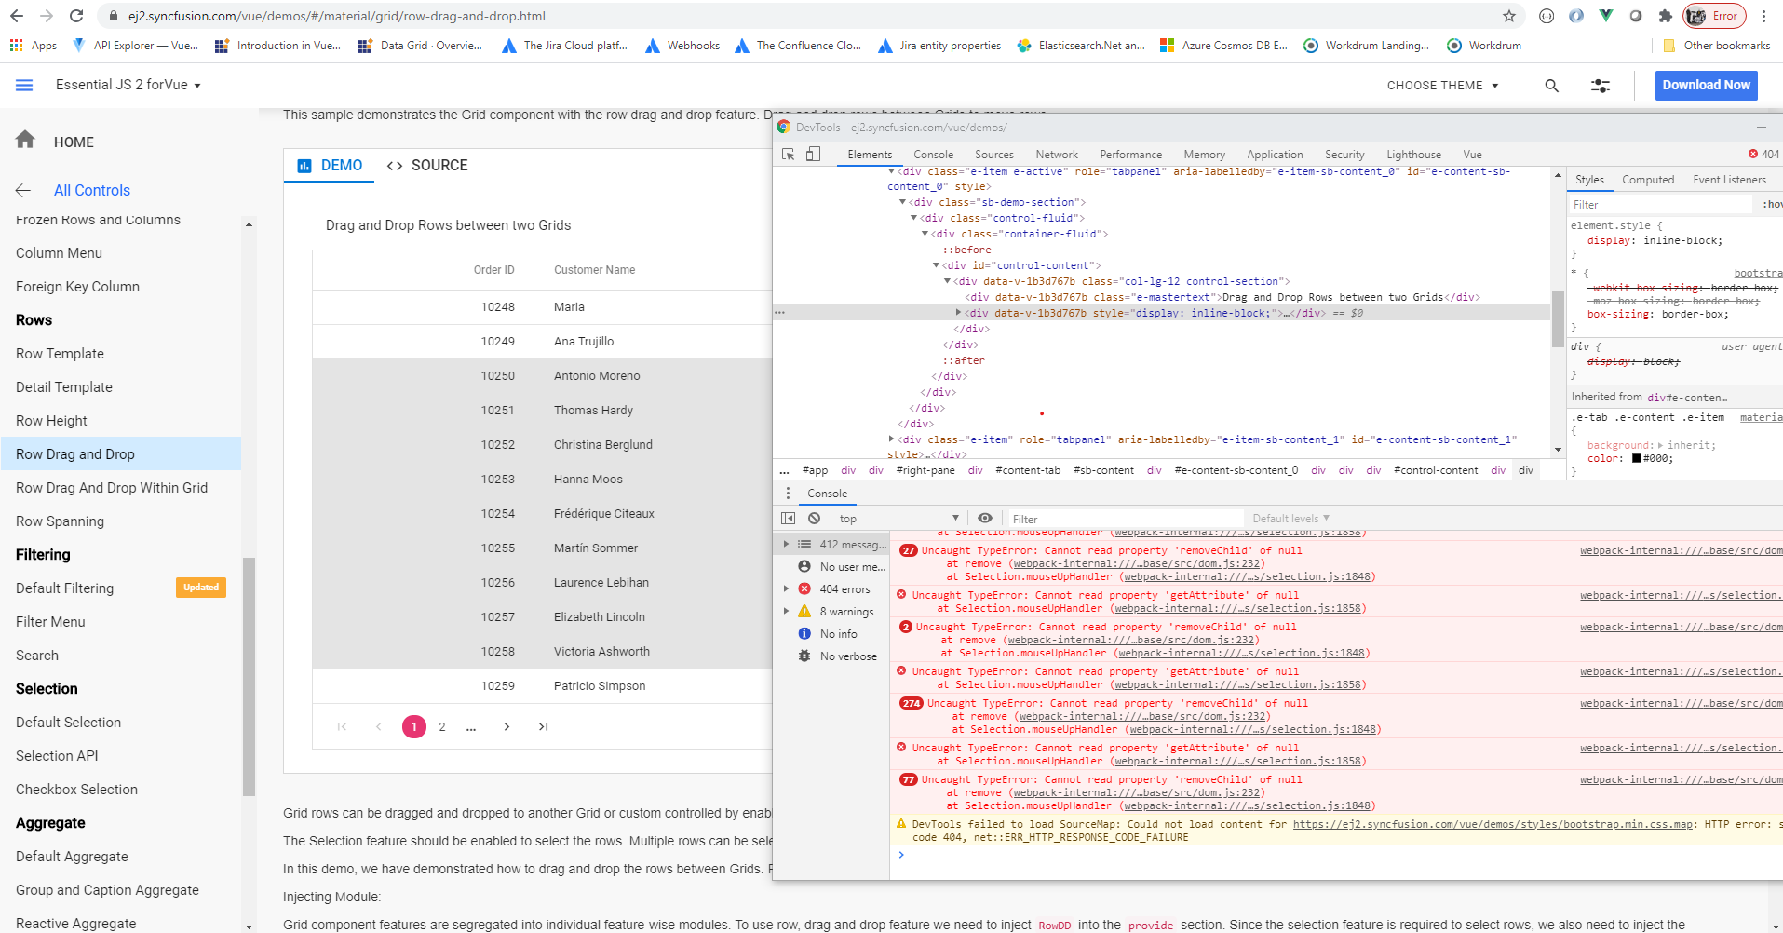Image resolution: width=1783 pixels, height=933 pixels.
Task: Open the CHOOSE THEME dropdown
Action: [1442, 86]
